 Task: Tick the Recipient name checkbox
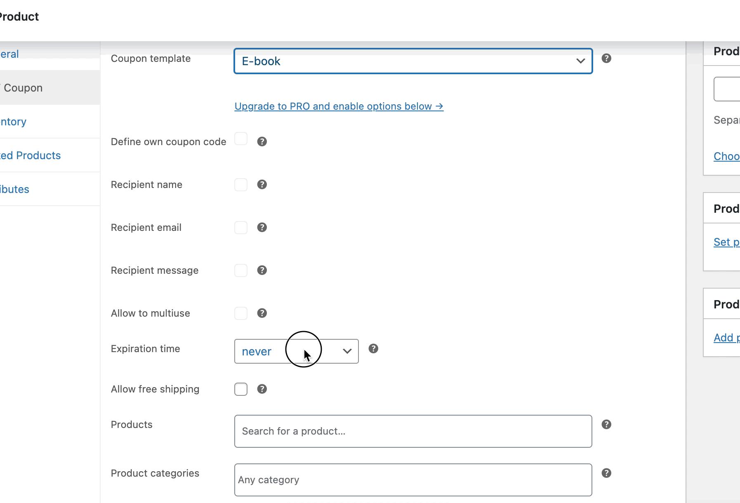tap(241, 184)
